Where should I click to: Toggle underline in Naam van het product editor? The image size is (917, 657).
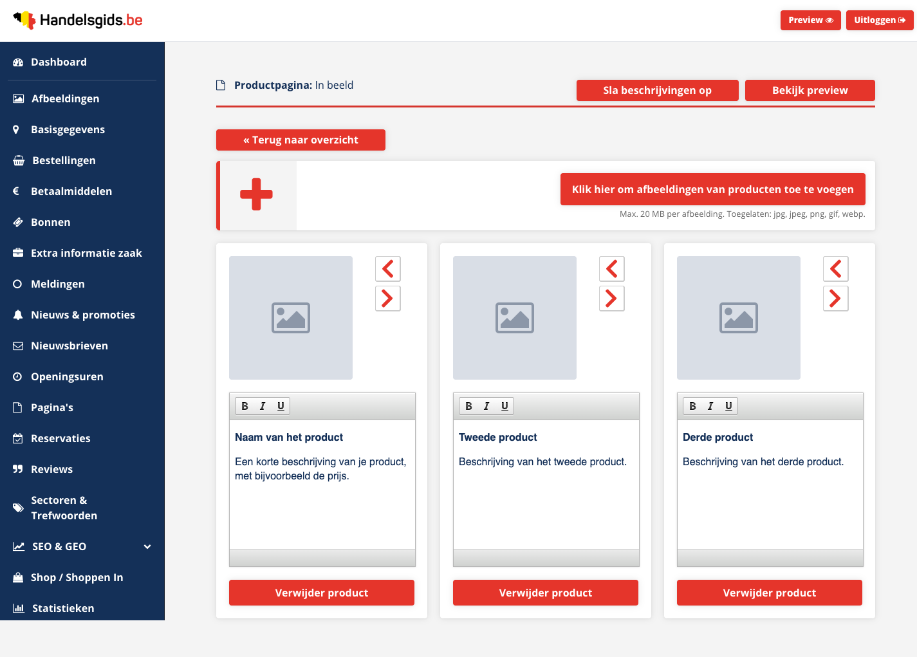coord(281,406)
